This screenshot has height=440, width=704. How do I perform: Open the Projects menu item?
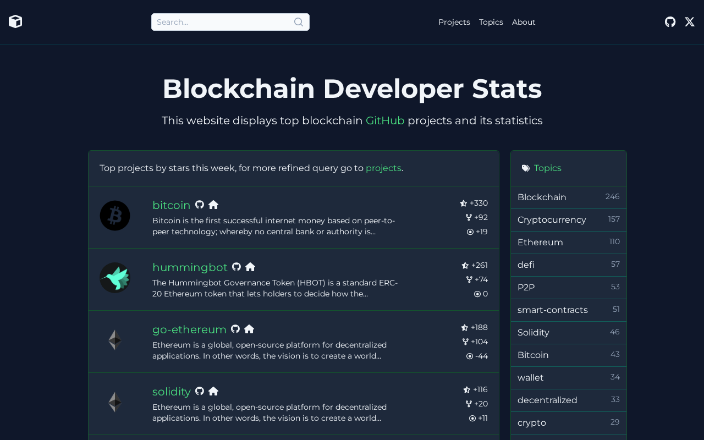[x=454, y=22]
